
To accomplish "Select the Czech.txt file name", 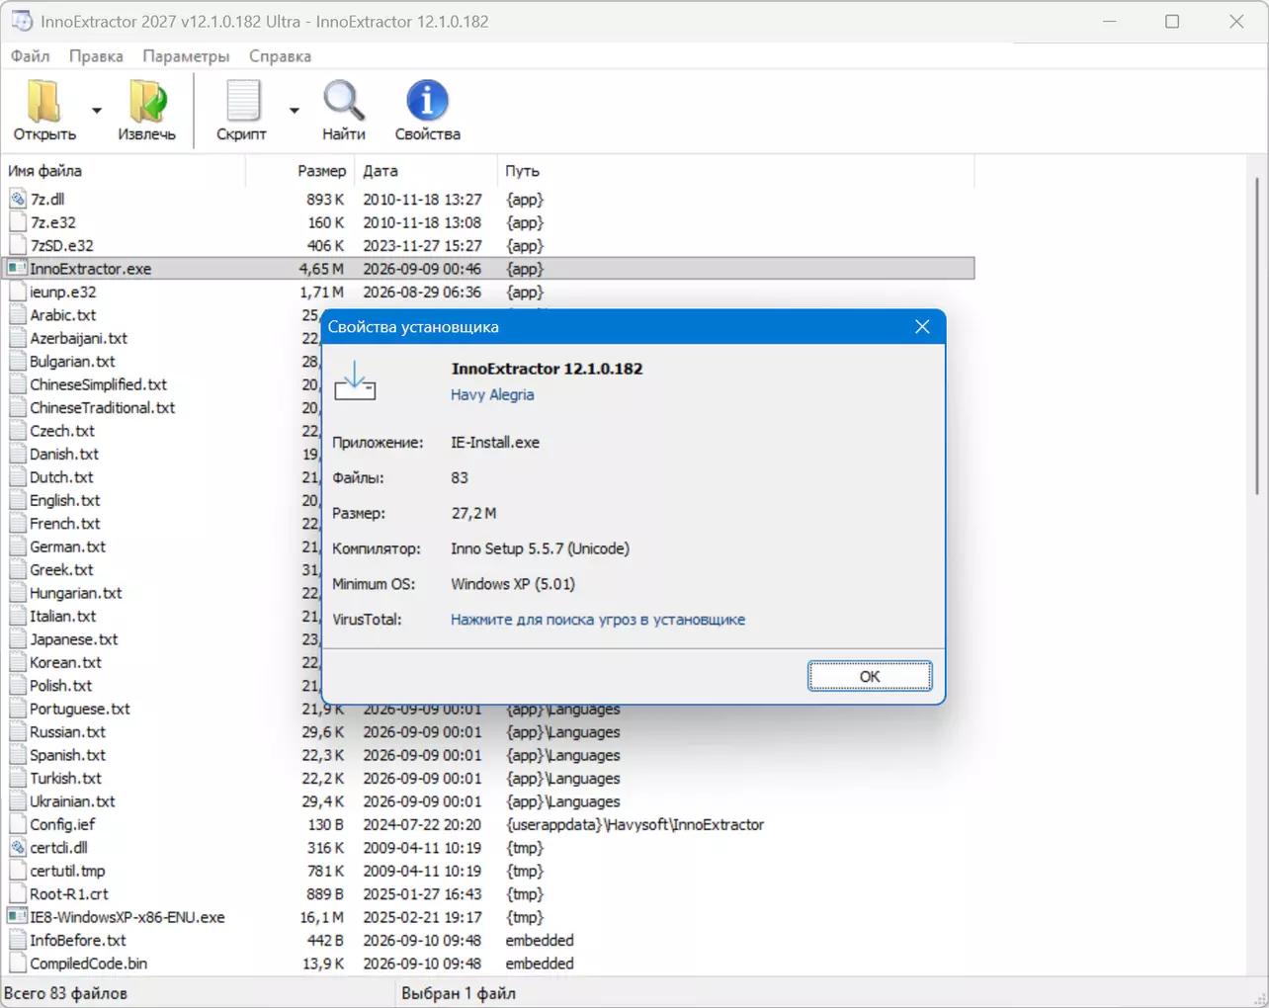I will 62,431.
